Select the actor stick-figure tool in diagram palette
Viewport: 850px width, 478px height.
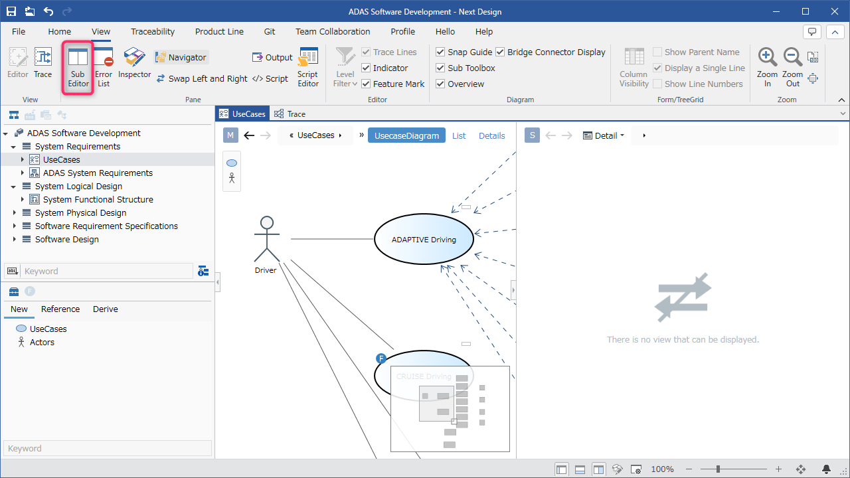pyautogui.click(x=232, y=178)
